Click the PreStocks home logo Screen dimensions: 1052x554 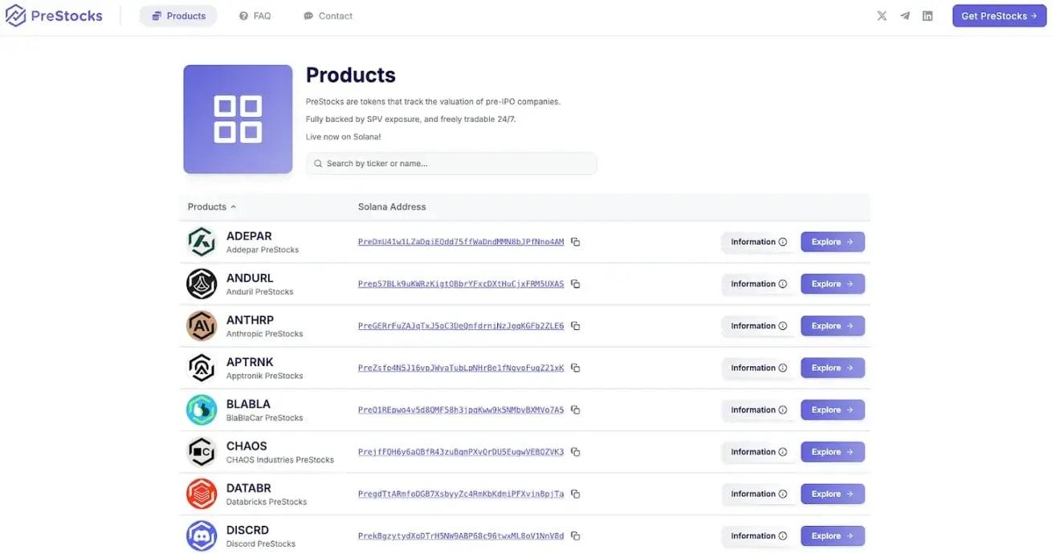[x=54, y=16]
